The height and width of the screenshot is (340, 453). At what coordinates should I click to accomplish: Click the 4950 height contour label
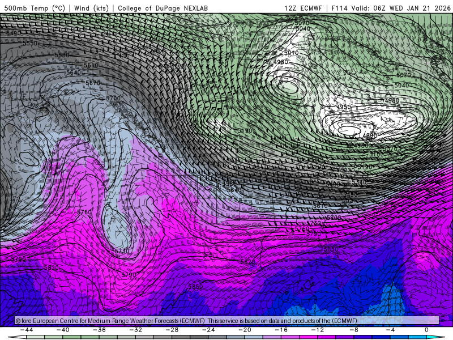tap(344, 107)
